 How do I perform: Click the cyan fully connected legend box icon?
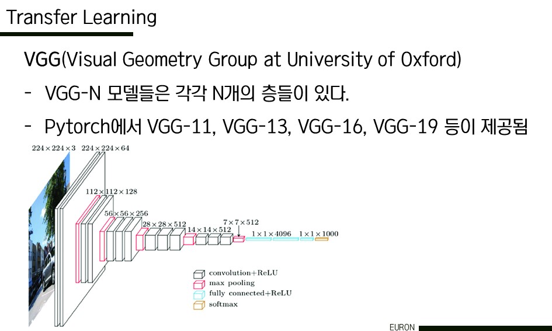tap(199, 294)
